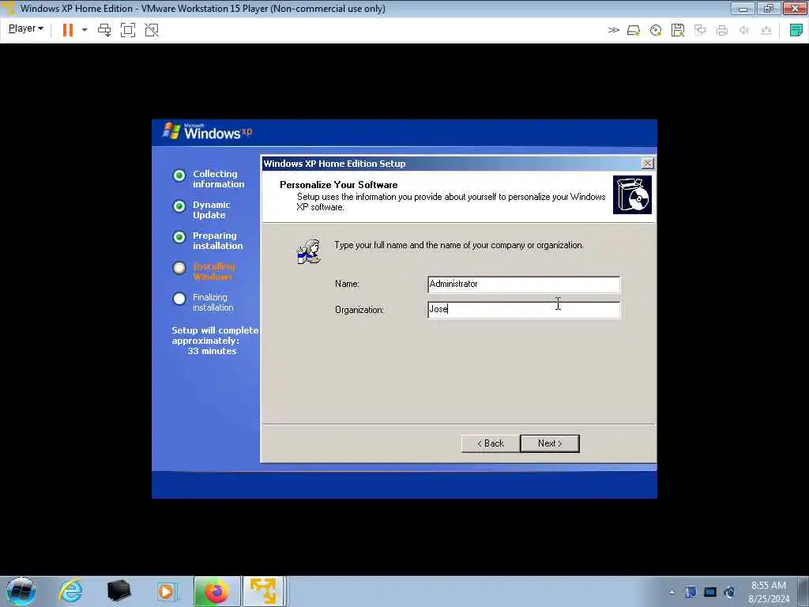
Task: Close the Windows XP Setup dialog
Action: click(x=647, y=164)
